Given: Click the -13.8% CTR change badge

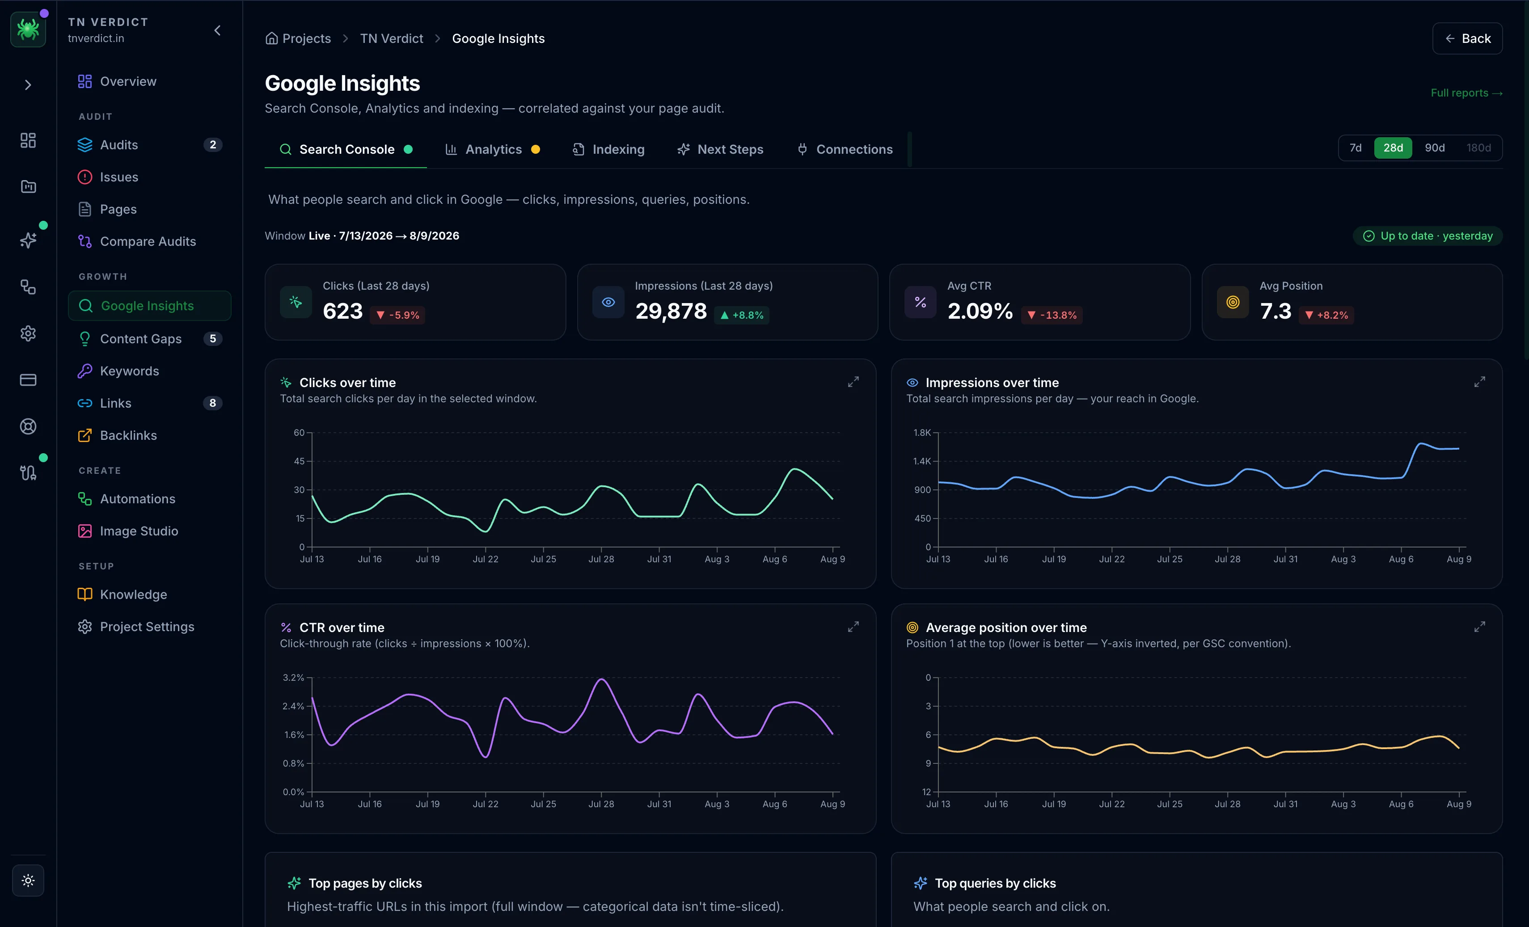Looking at the screenshot, I should 1052,315.
